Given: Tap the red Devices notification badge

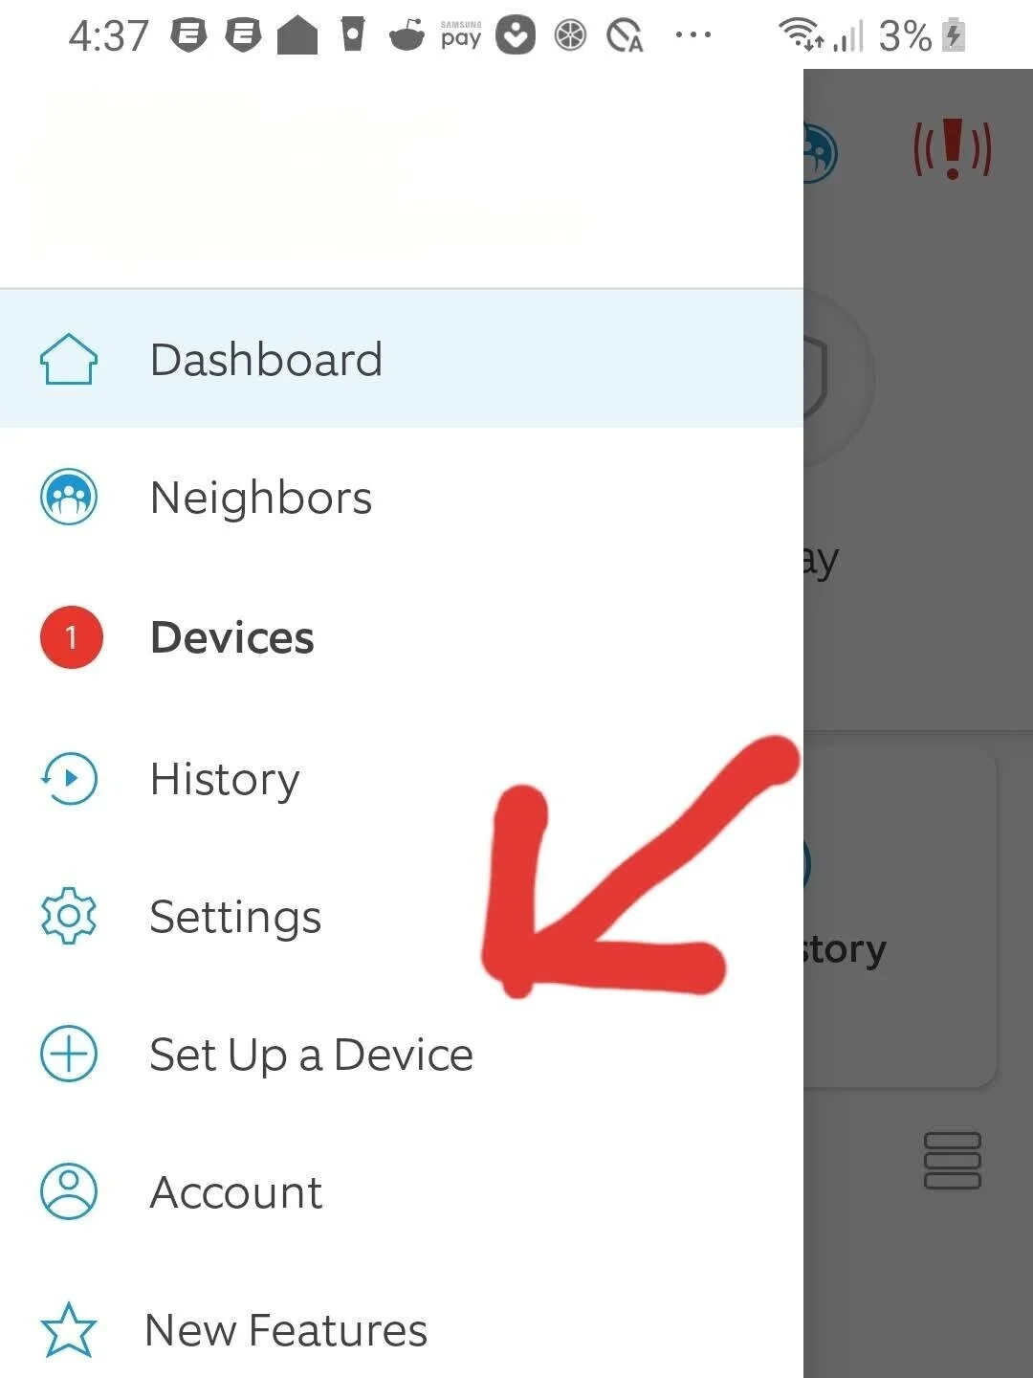Looking at the screenshot, I should (x=71, y=637).
